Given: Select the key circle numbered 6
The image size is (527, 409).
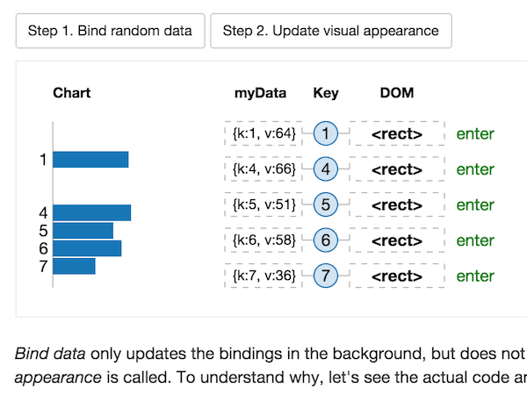Looking at the screenshot, I should click(x=326, y=240).
